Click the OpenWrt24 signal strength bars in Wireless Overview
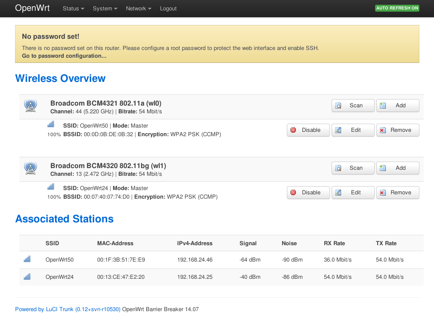Screen dimensions: 434x315 pyautogui.click(x=51, y=187)
